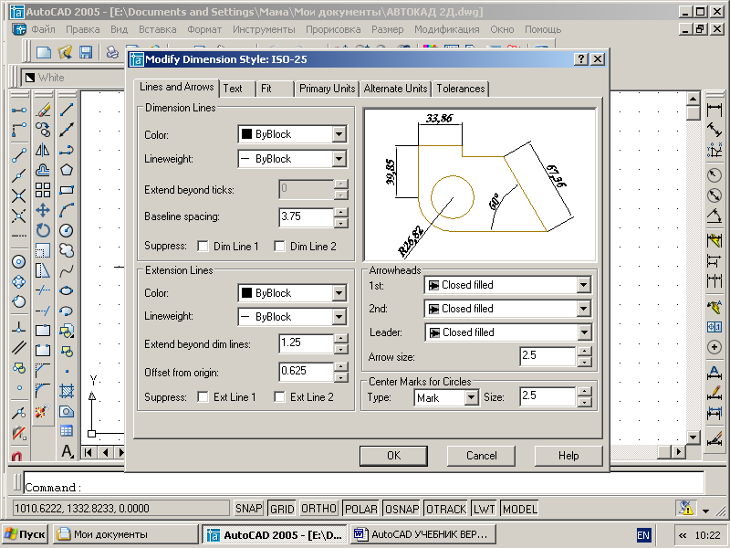
Task: Toggle OSNAP in status bar
Action: pyautogui.click(x=401, y=509)
